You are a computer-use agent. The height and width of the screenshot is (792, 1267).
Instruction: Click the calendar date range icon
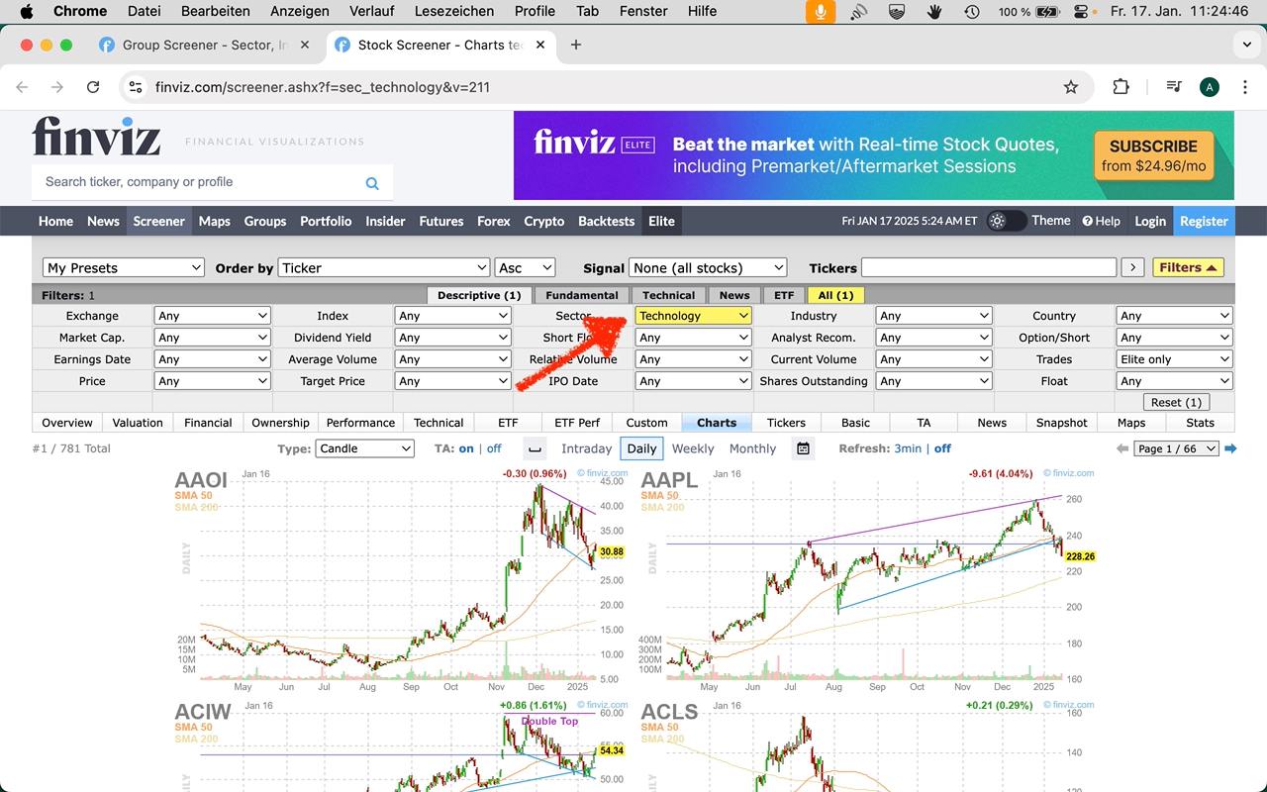tap(803, 448)
